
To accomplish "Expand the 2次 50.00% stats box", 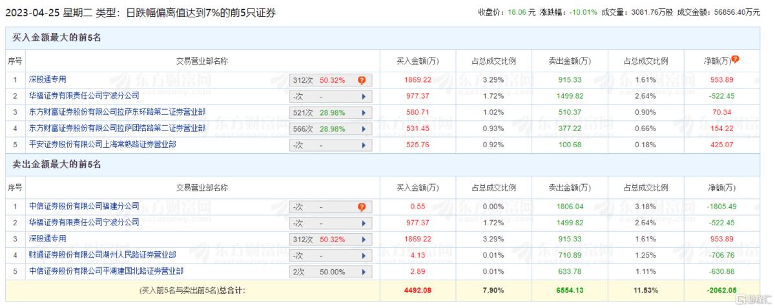I will pyautogui.click(x=331, y=271).
